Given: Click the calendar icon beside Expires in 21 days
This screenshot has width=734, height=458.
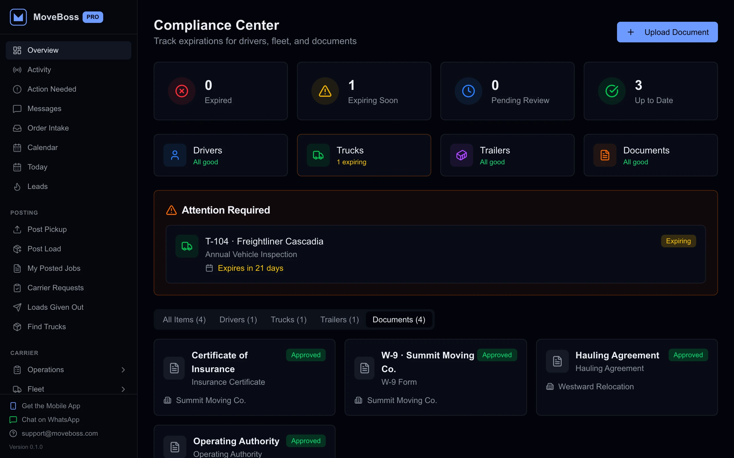Looking at the screenshot, I should pos(209,268).
